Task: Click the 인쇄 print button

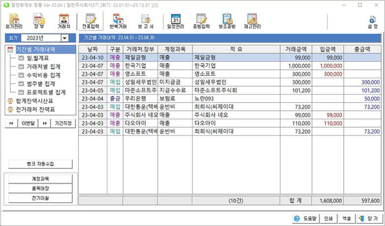Action: click(x=328, y=219)
